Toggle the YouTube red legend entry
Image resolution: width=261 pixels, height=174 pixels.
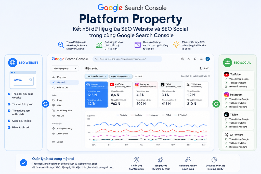[x=137, y=115]
